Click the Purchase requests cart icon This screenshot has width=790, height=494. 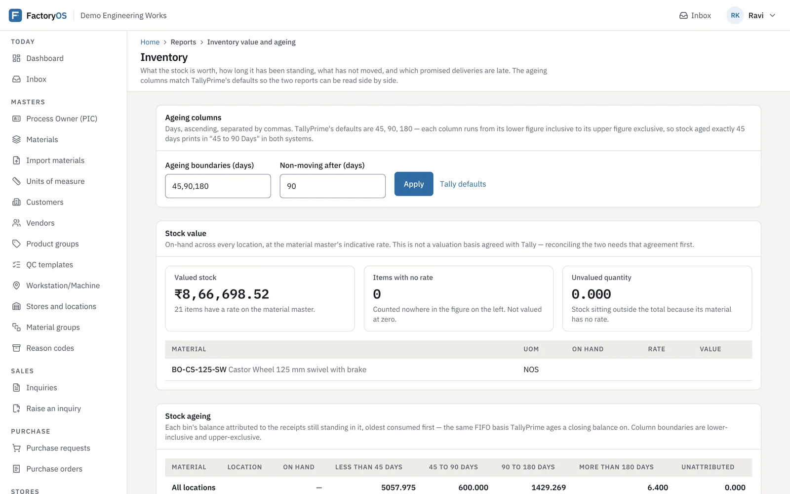pos(16,448)
